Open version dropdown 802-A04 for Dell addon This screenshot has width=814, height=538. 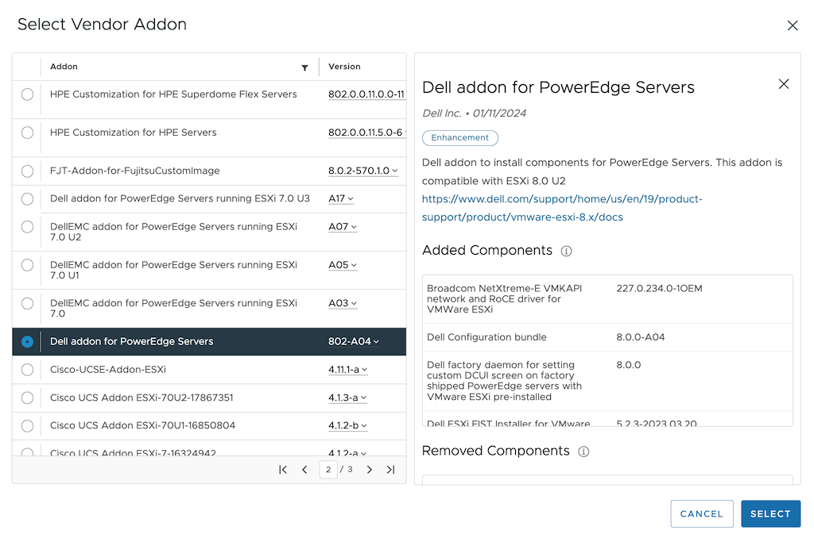[x=354, y=342]
